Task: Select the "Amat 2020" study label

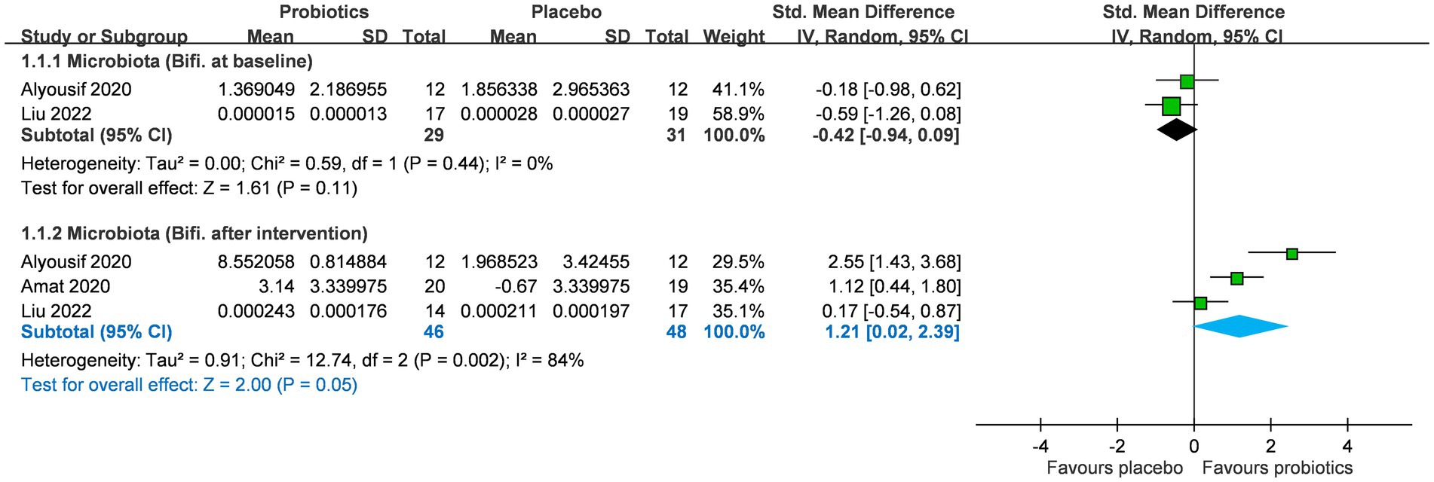Action: click(66, 286)
